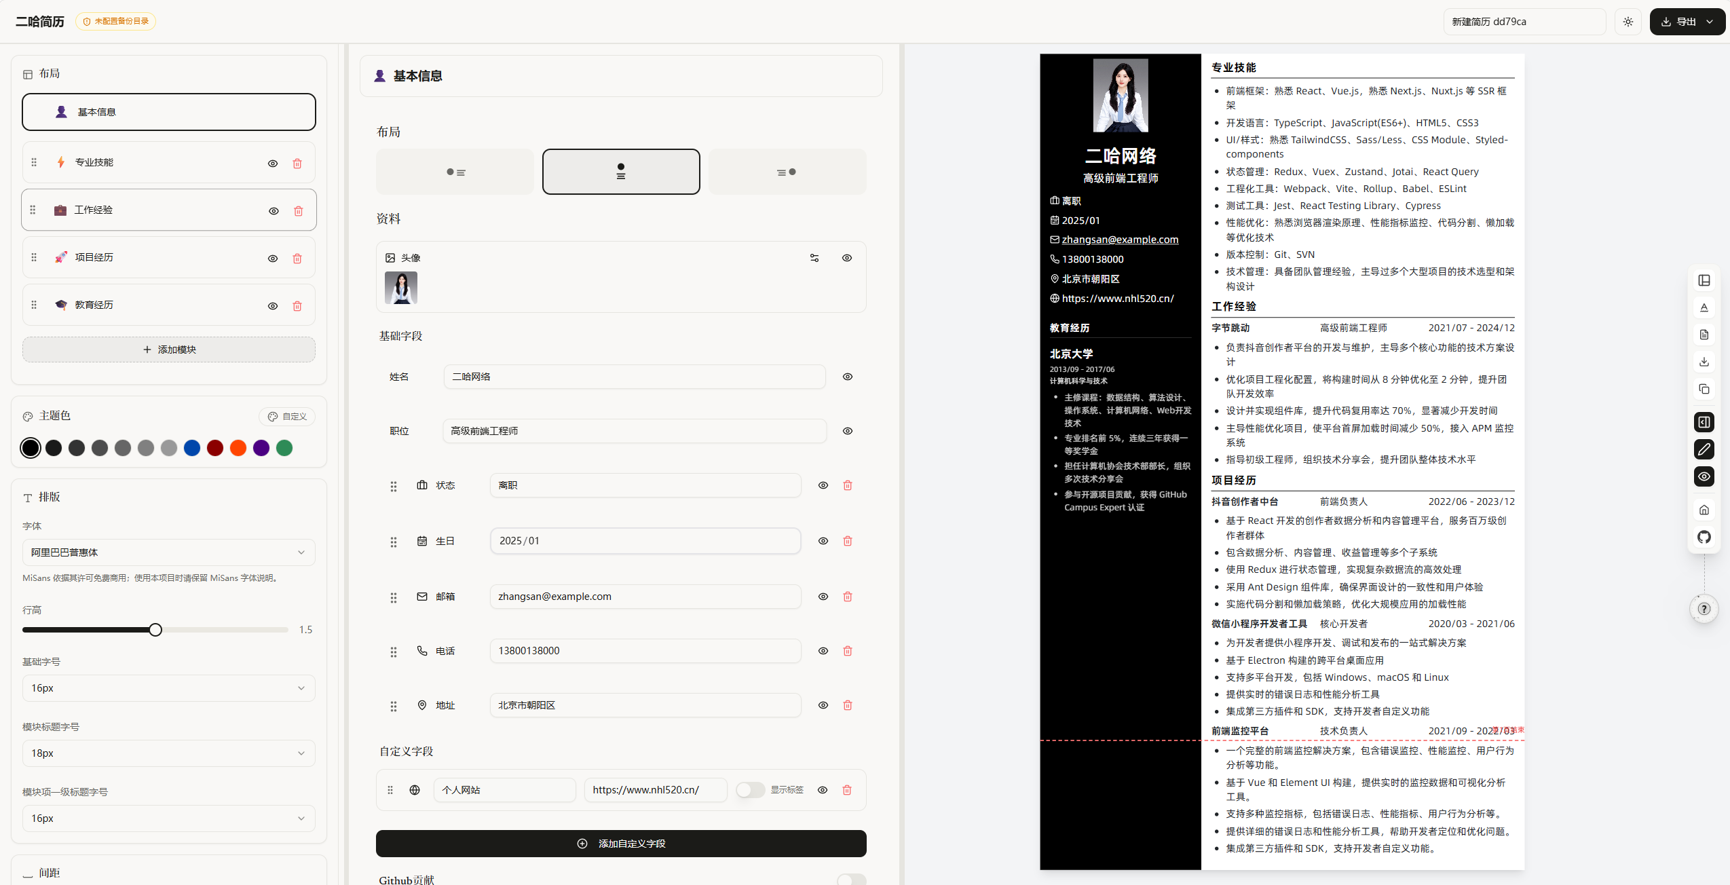1730x885 pixels.
Task: Click the 未配置备份目录 badge
Action: (x=115, y=21)
